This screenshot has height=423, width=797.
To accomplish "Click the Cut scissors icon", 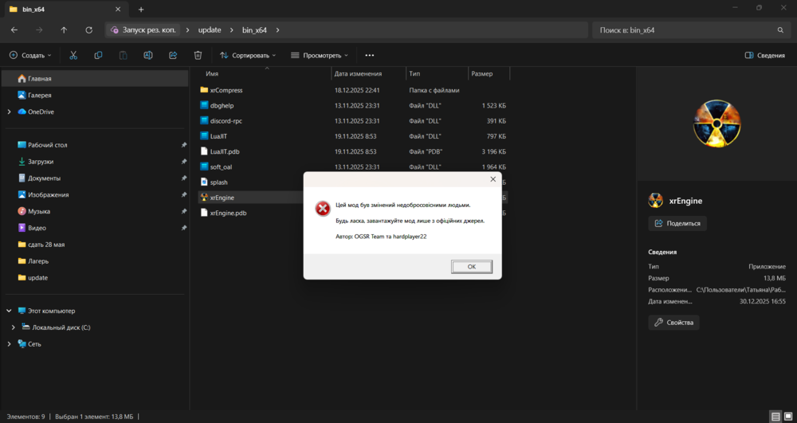I will click(73, 55).
